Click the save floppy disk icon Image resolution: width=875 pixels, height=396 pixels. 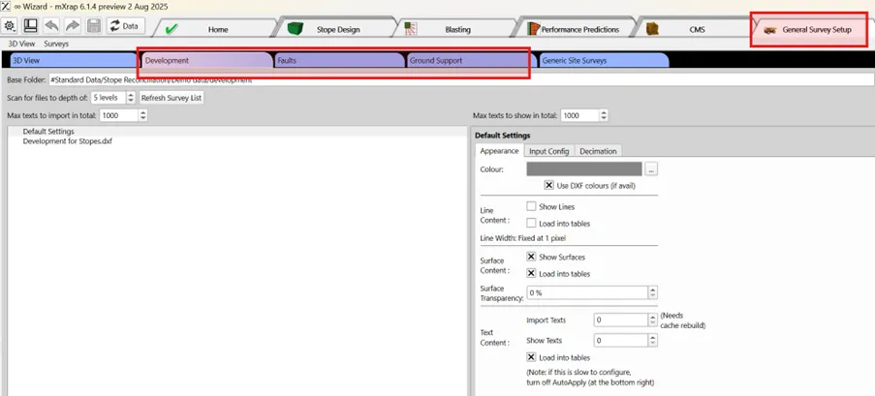click(94, 25)
